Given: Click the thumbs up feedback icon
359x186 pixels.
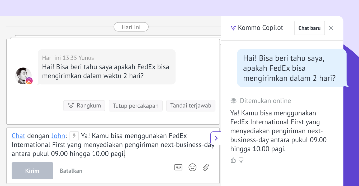Looking at the screenshot, I should point(233,160).
